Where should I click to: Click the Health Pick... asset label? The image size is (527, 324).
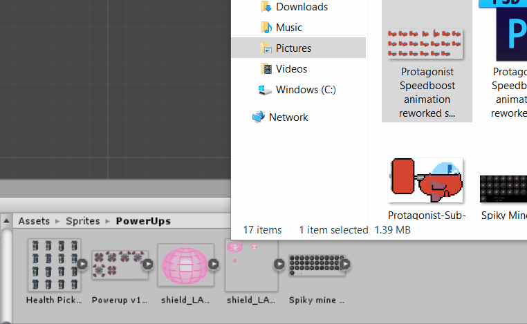click(54, 300)
